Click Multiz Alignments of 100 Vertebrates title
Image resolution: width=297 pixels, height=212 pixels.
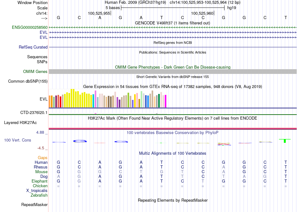pyautogui.click(x=173, y=153)
